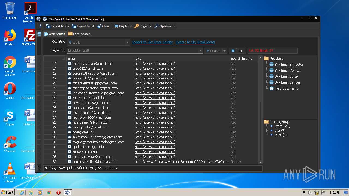
Task: Open the Opera desktop icon
Action: point(10,91)
